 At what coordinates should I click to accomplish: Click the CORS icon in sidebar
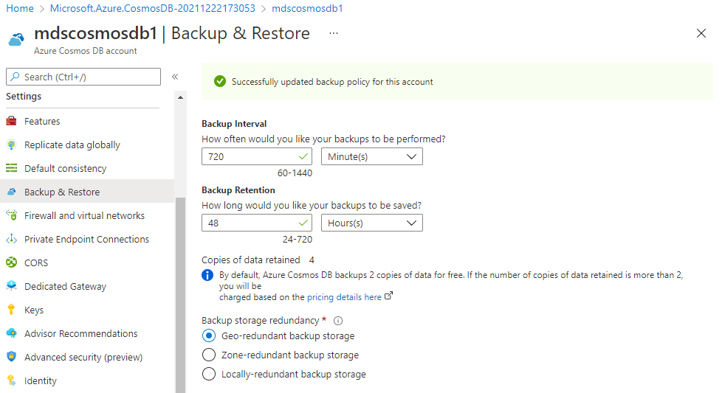click(12, 262)
